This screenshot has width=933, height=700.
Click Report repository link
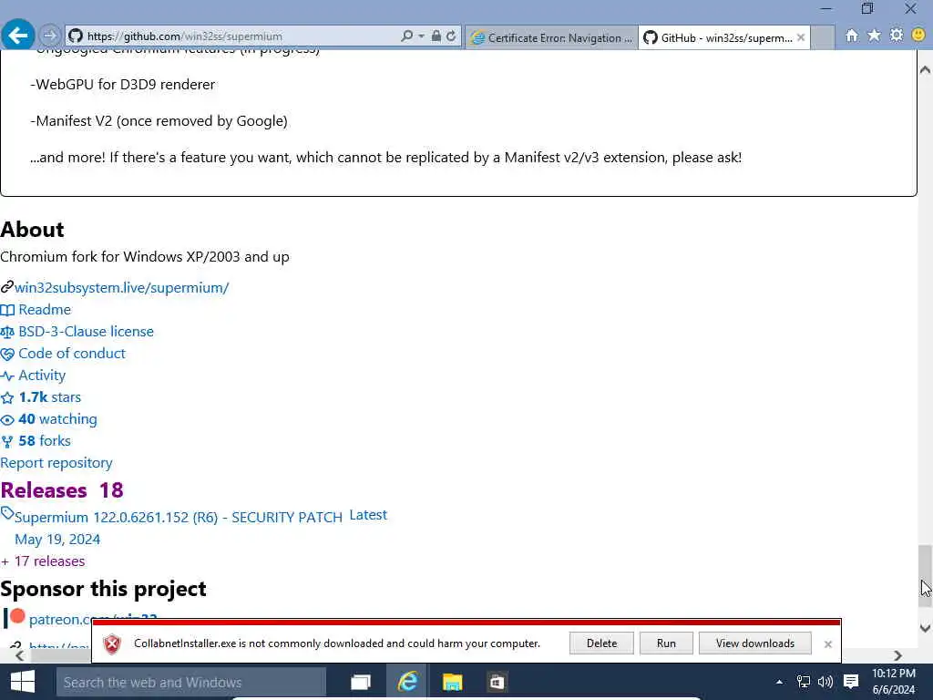(x=56, y=463)
